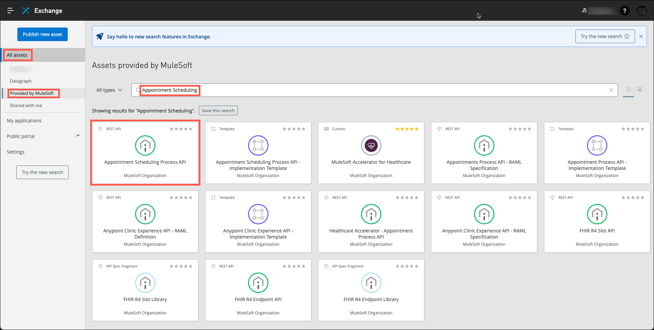Click star rating on Appointment Scheduling Process API
This screenshot has width=654, height=330.
coord(181,129)
